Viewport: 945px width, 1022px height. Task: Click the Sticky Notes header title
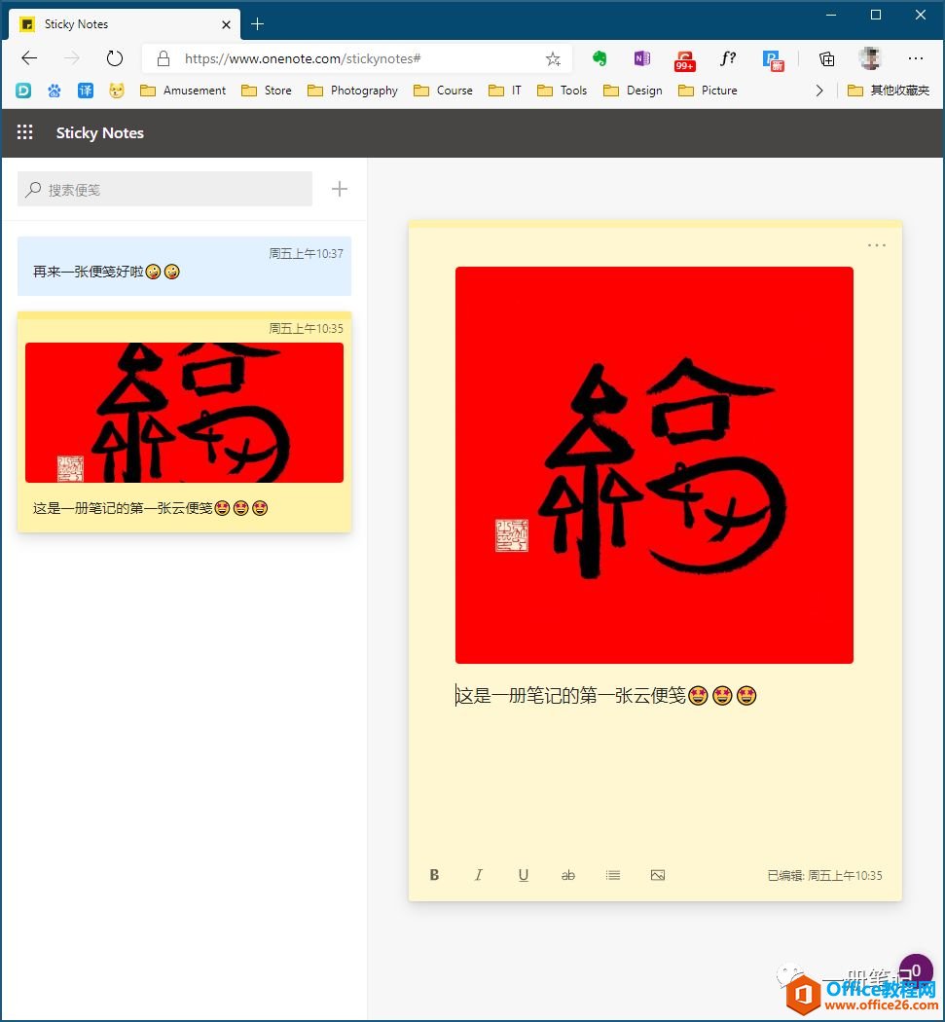[x=99, y=133]
